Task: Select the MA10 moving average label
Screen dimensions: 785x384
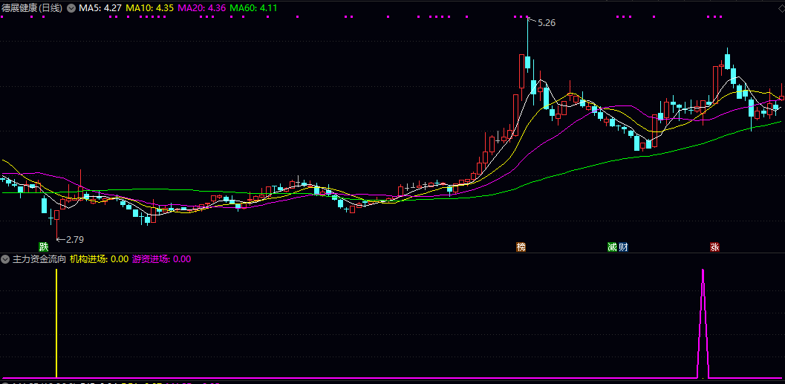Action: [x=150, y=7]
